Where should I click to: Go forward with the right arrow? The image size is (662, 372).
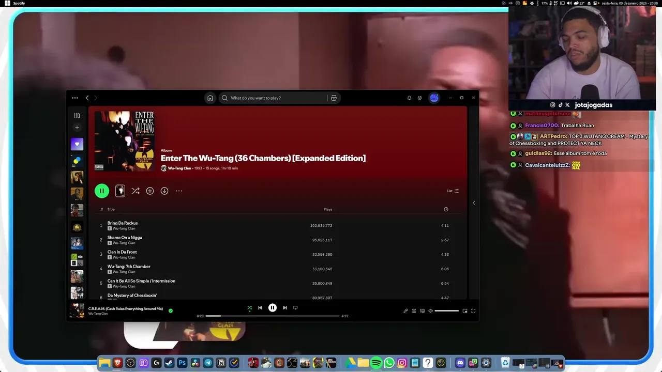[x=96, y=98]
